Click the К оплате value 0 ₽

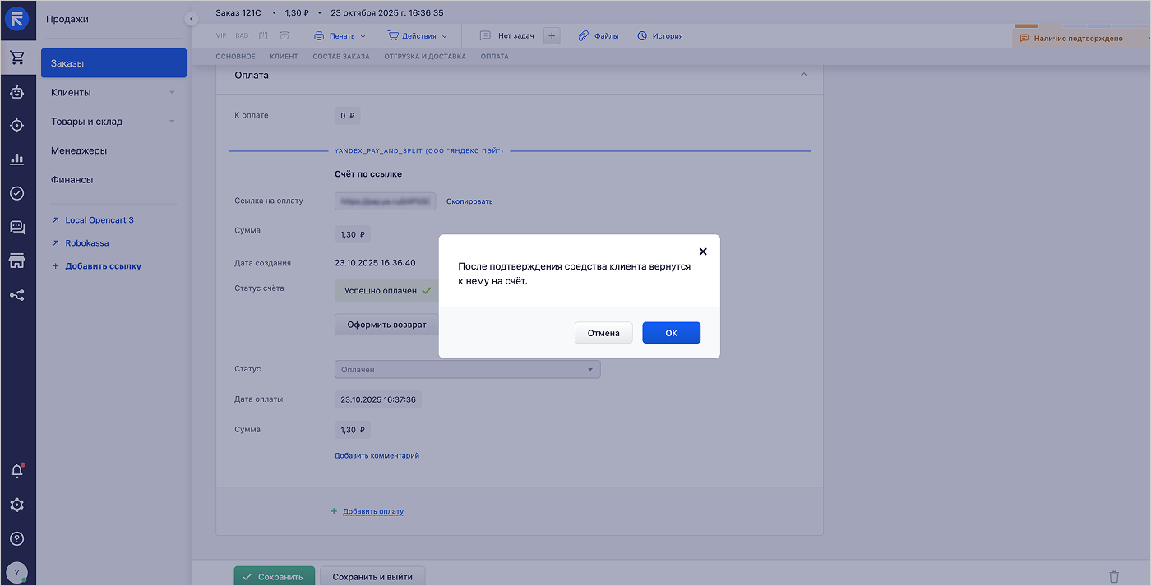[347, 116]
